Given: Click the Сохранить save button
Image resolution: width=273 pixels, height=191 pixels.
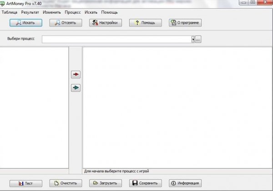Looking at the screenshot, I should tap(146, 183).
